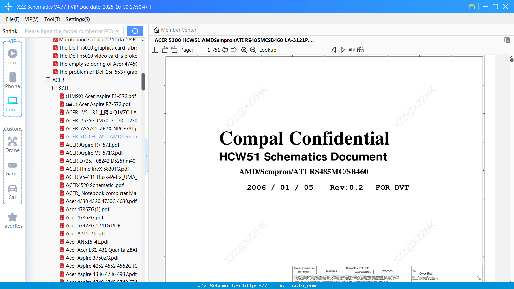514x289 pixels.
Task: Rotate the page counterclockwise
Action: (x=165, y=50)
